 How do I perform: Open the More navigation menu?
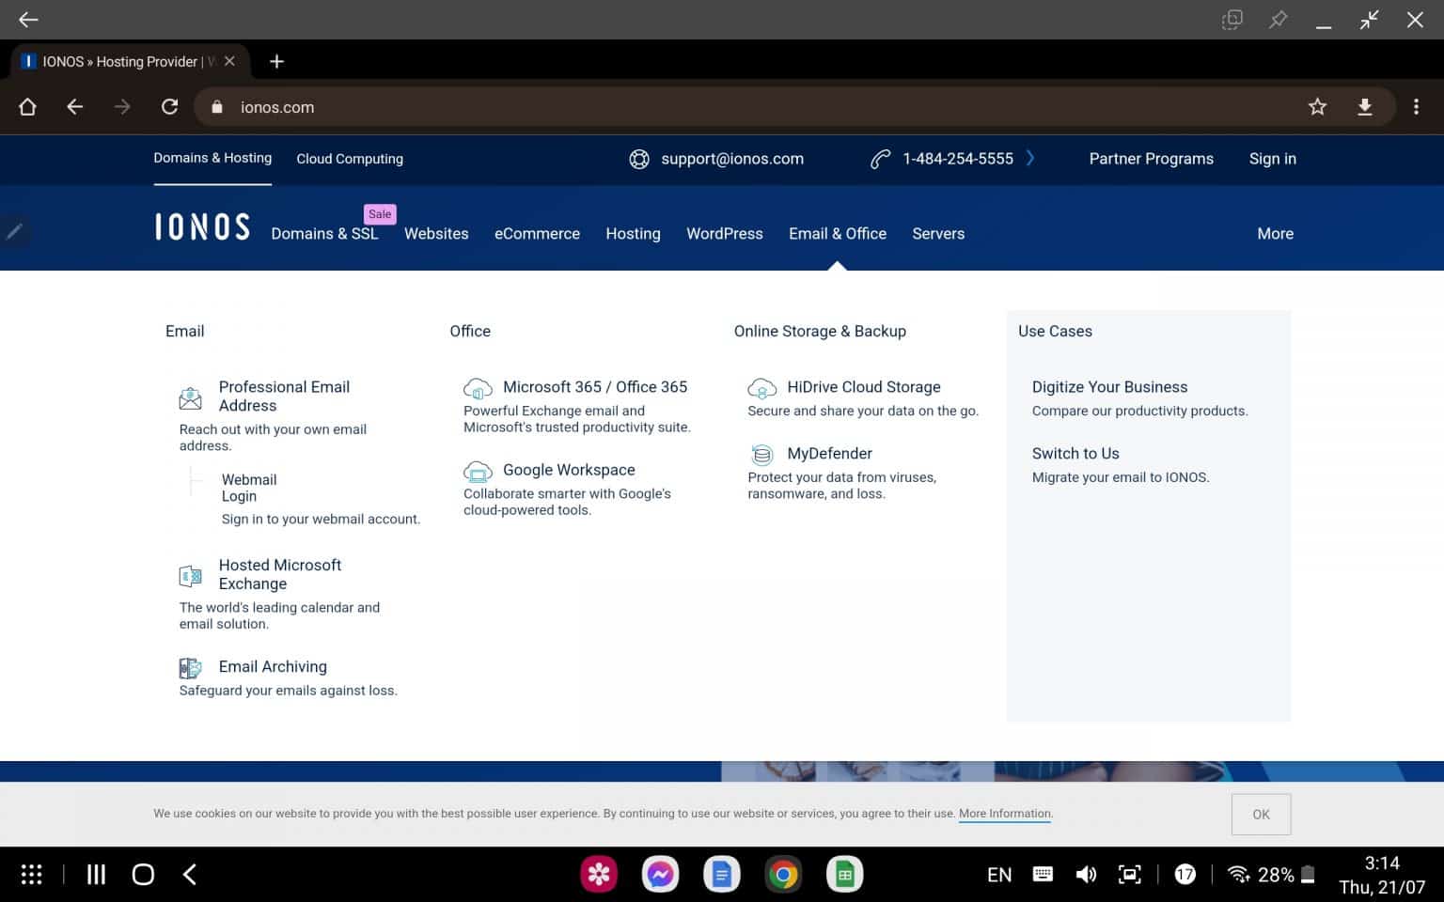(x=1275, y=233)
